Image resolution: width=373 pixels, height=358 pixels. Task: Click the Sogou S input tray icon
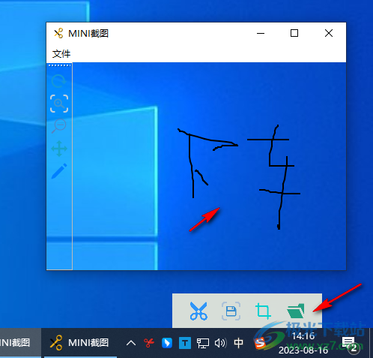pyautogui.click(x=260, y=343)
